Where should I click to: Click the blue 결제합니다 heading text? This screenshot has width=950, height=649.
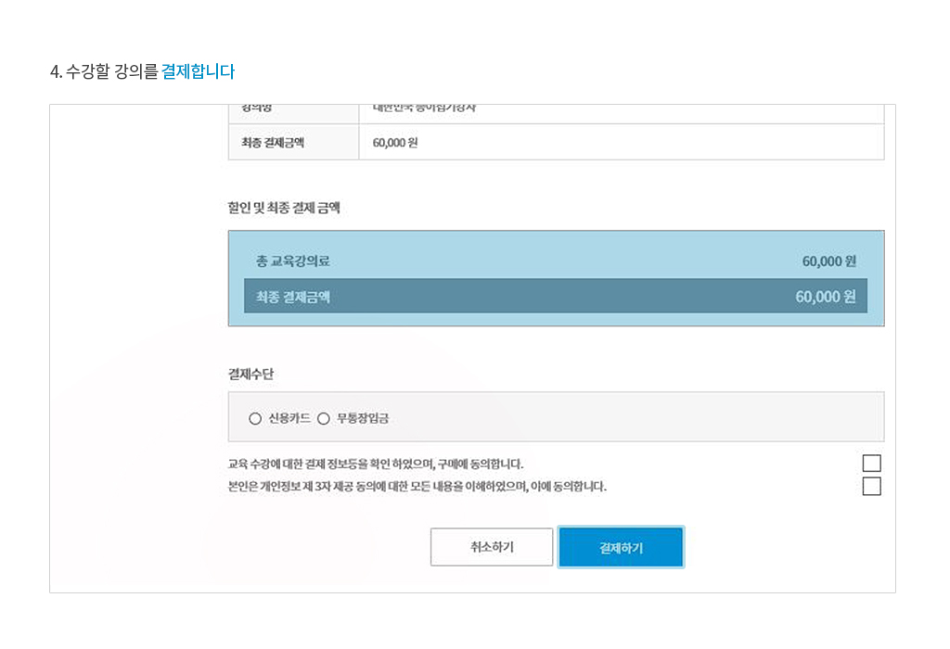pyautogui.click(x=198, y=71)
